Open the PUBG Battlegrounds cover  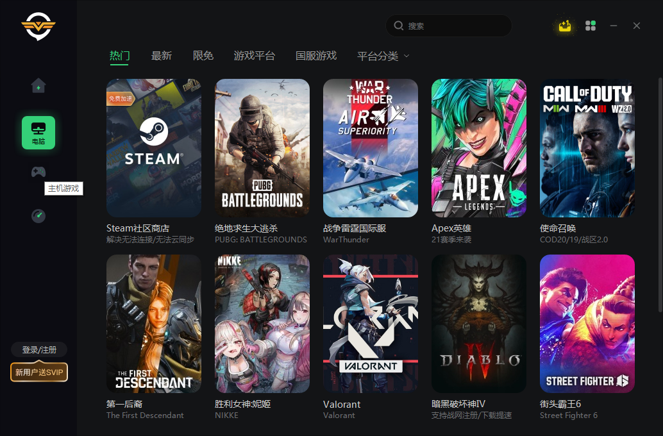262,148
